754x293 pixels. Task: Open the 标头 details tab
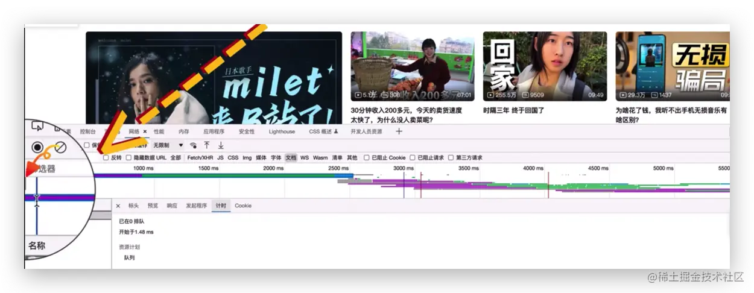pos(133,206)
